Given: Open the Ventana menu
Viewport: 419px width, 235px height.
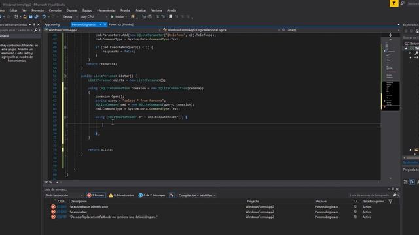Looking at the screenshot, I should (x=156, y=10).
